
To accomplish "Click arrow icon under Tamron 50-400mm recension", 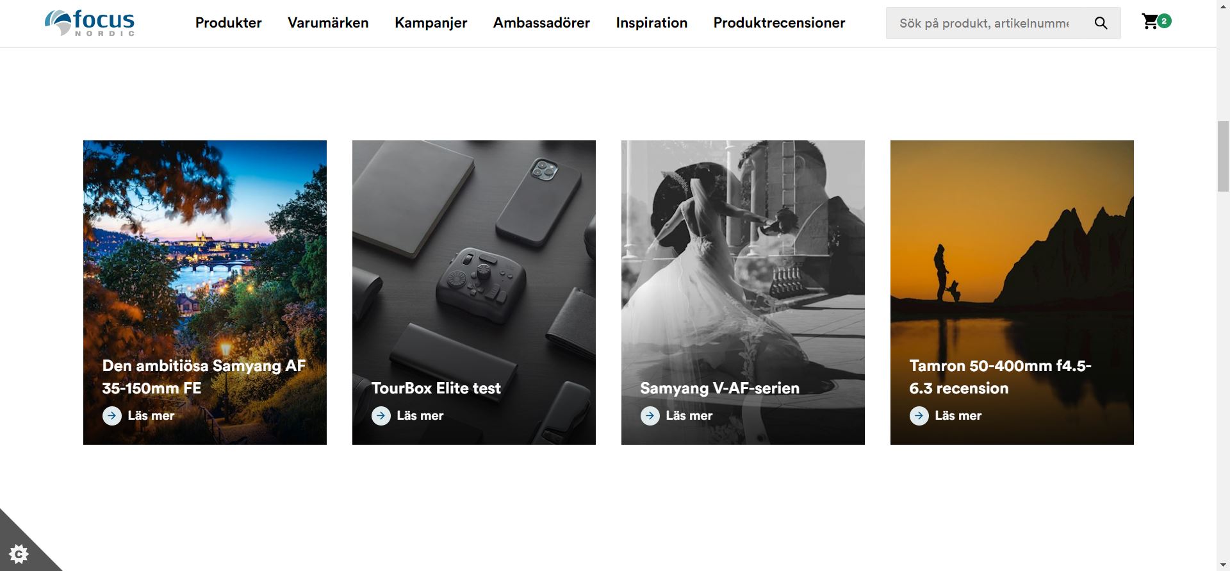I will coord(919,416).
